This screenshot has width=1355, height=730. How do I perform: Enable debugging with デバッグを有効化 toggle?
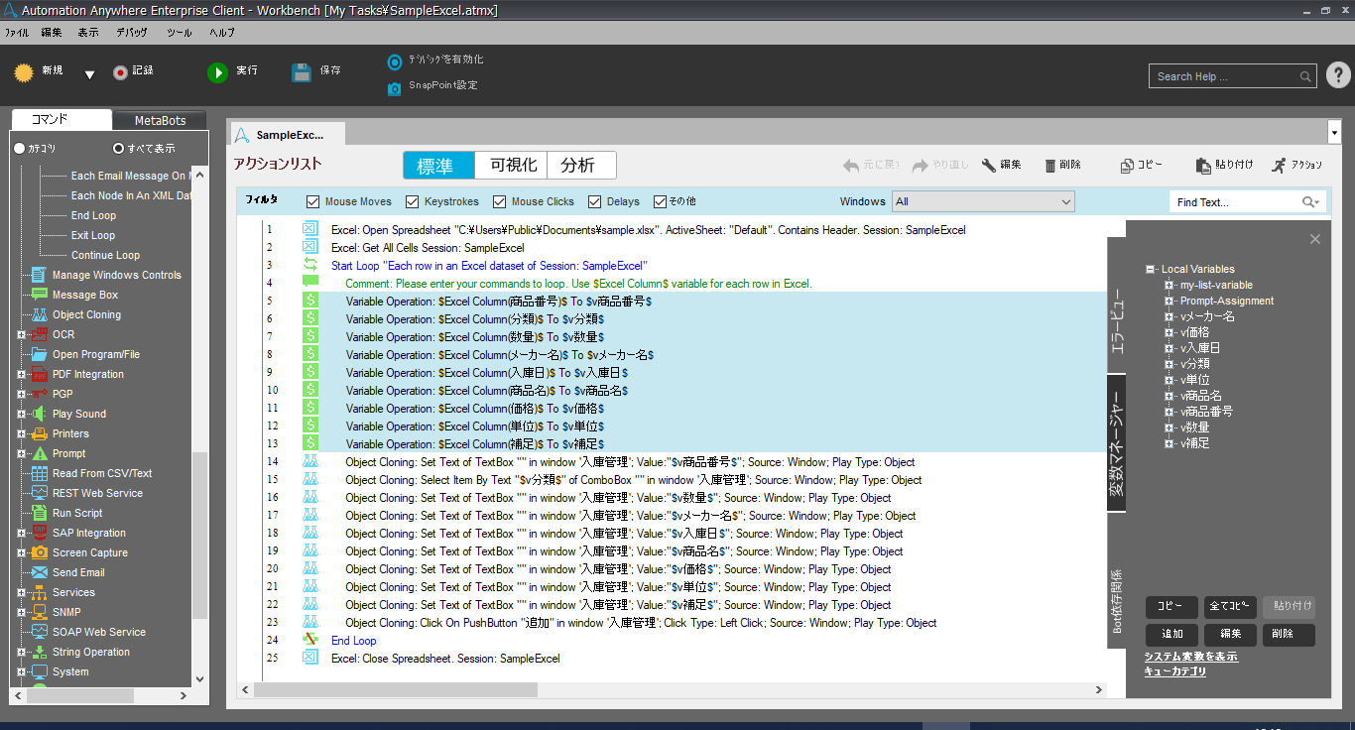pos(395,61)
